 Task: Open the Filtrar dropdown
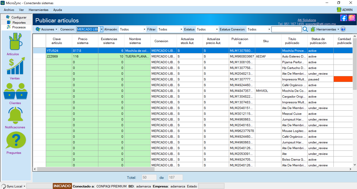[170, 29]
